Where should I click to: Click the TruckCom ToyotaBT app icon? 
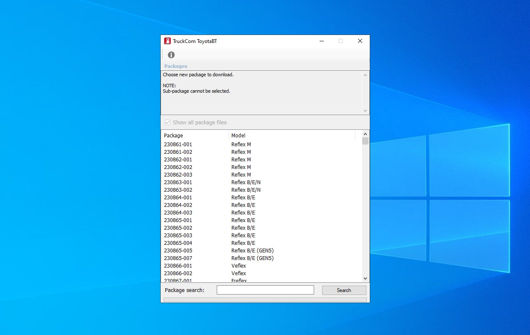[x=167, y=41]
